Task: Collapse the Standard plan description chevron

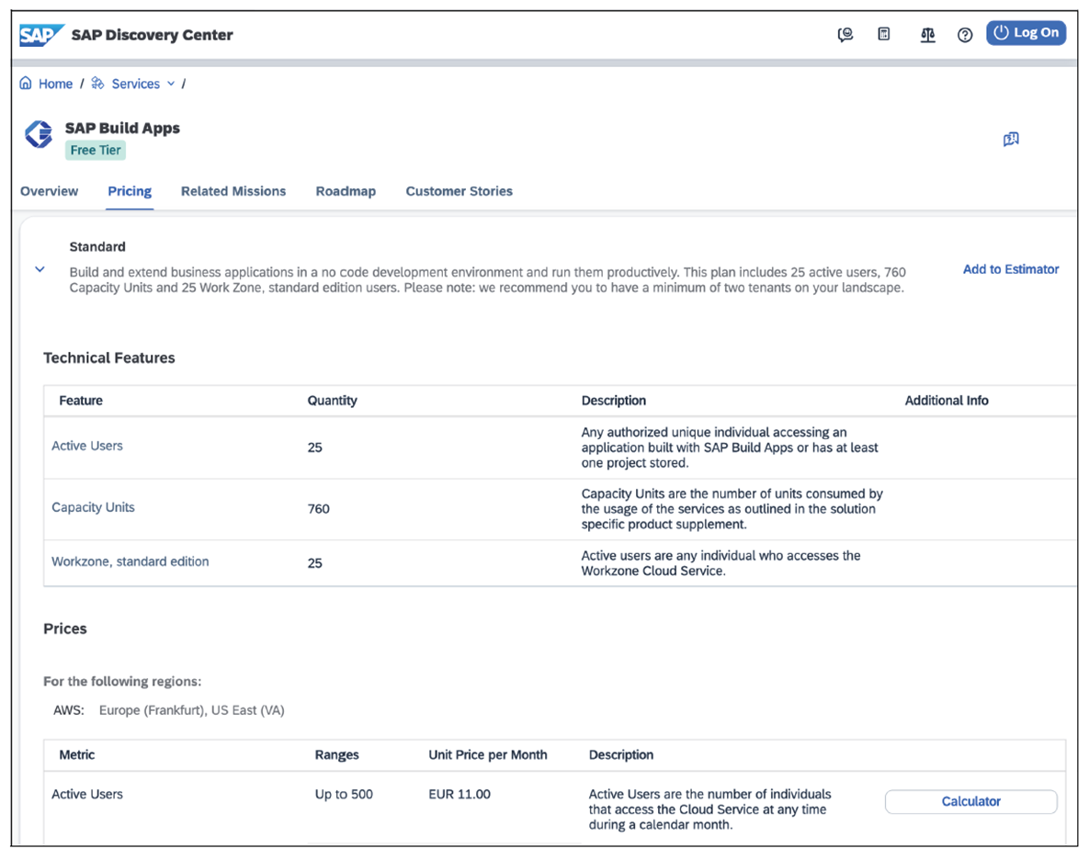Action: [39, 268]
